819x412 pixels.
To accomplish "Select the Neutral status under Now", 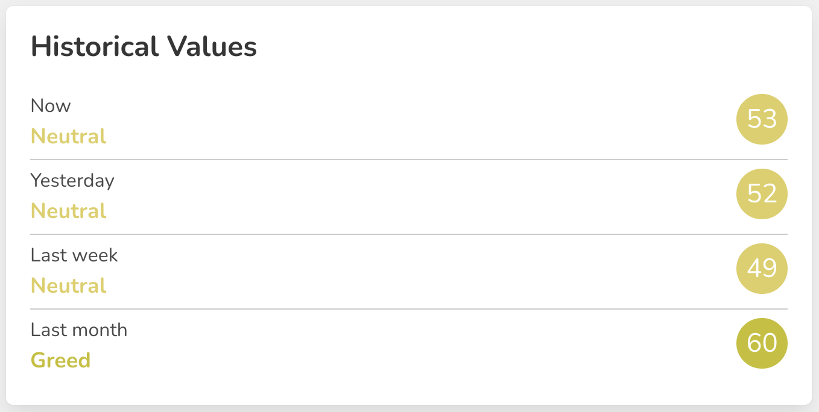I will (69, 136).
